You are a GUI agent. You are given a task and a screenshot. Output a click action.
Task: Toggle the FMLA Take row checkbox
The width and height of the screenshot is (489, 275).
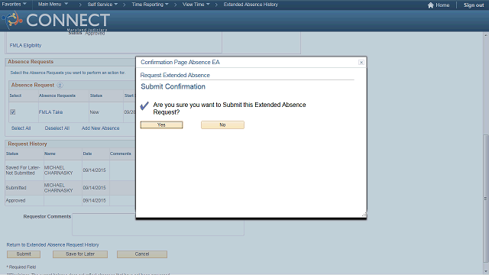(x=13, y=112)
